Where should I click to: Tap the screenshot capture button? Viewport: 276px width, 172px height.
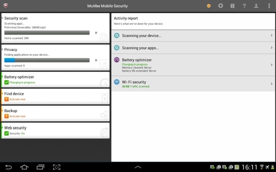[56, 167]
